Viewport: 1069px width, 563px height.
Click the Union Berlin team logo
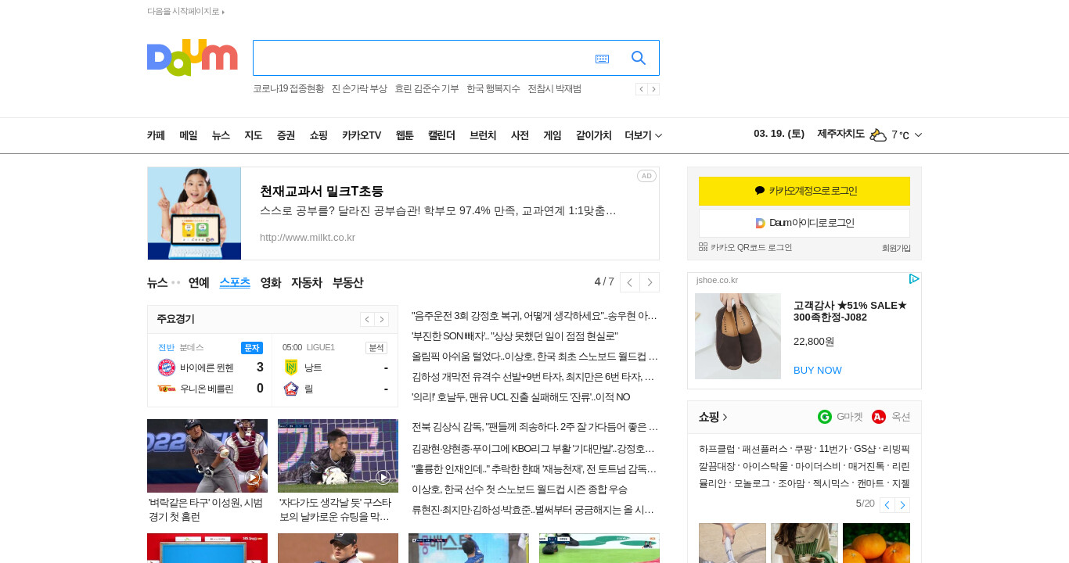(x=166, y=389)
